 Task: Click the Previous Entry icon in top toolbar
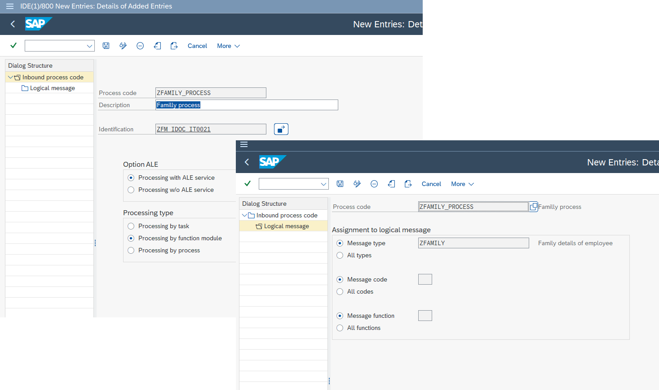click(157, 46)
